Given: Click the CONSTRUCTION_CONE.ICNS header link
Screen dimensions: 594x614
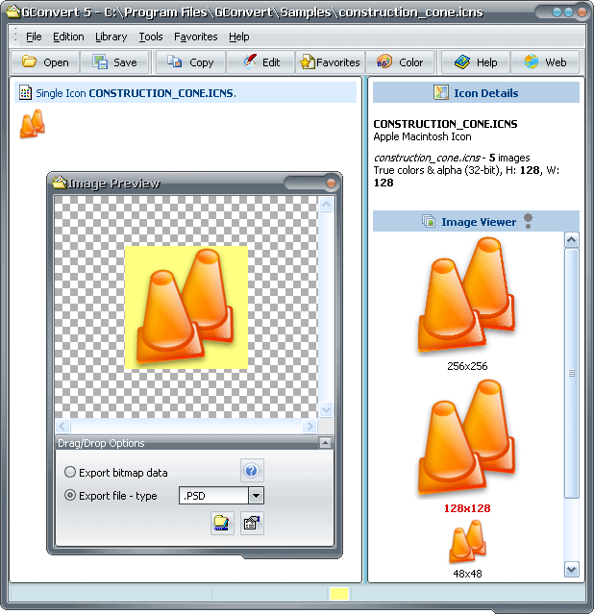Looking at the screenshot, I should tap(161, 93).
